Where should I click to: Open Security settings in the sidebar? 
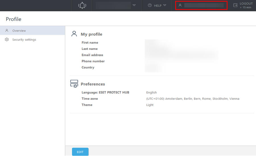(x=24, y=40)
